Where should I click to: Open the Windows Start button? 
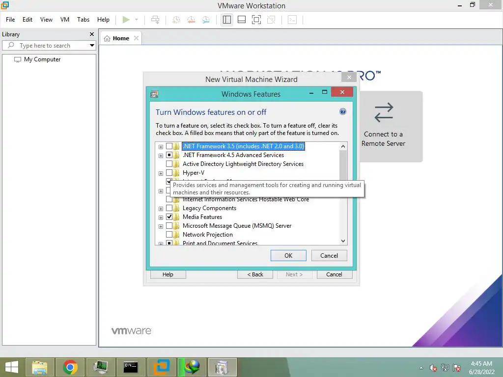tap(12, 367)
